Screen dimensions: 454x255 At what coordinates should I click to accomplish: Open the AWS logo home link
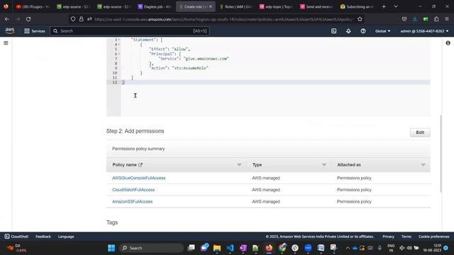[x=9, y=30]
